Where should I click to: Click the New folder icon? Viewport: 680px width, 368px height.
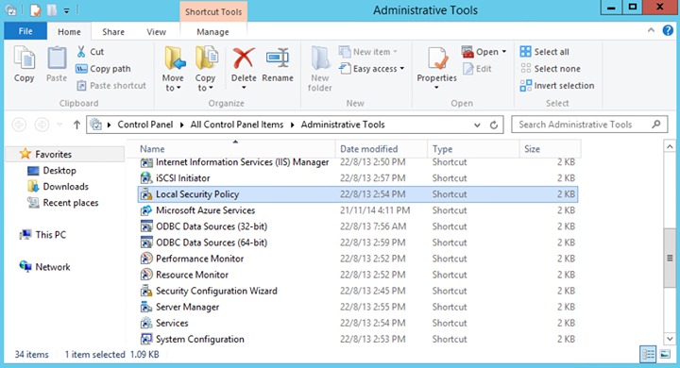pyautogui.click(x=320, y=59)
